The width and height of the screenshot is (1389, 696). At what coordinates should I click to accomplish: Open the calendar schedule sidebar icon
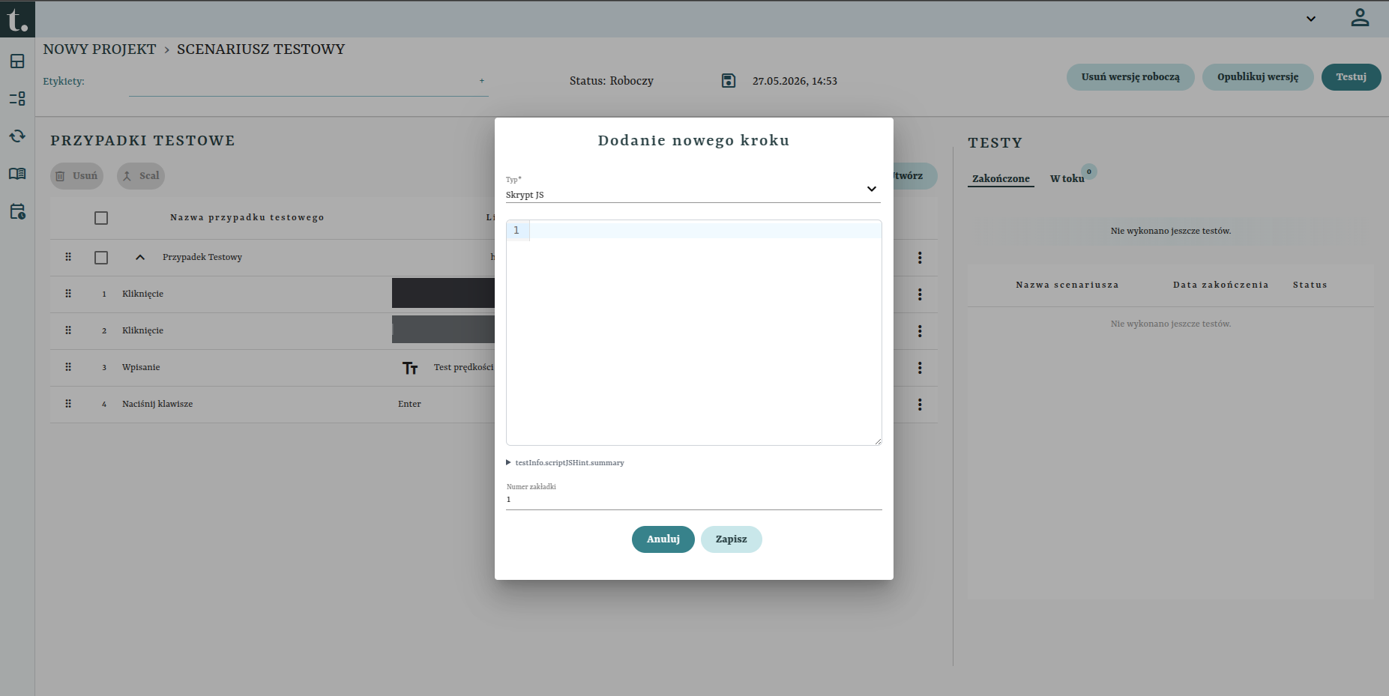click(x=17, y=211)
